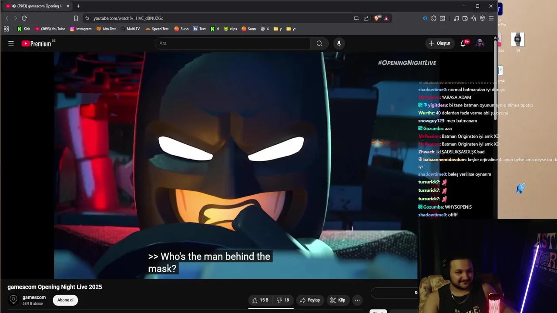Screen dimensions: 557x313
Task: Dislike the video (19)
Action: 283,300
